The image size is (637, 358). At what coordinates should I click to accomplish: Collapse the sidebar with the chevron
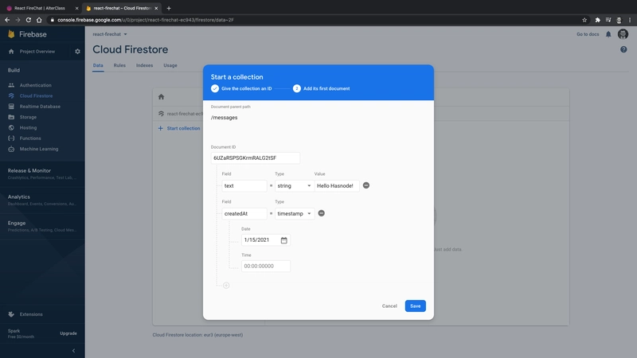73,351
